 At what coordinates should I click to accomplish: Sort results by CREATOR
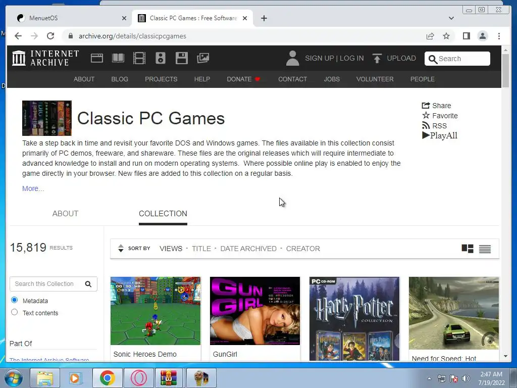pos(303,249)
